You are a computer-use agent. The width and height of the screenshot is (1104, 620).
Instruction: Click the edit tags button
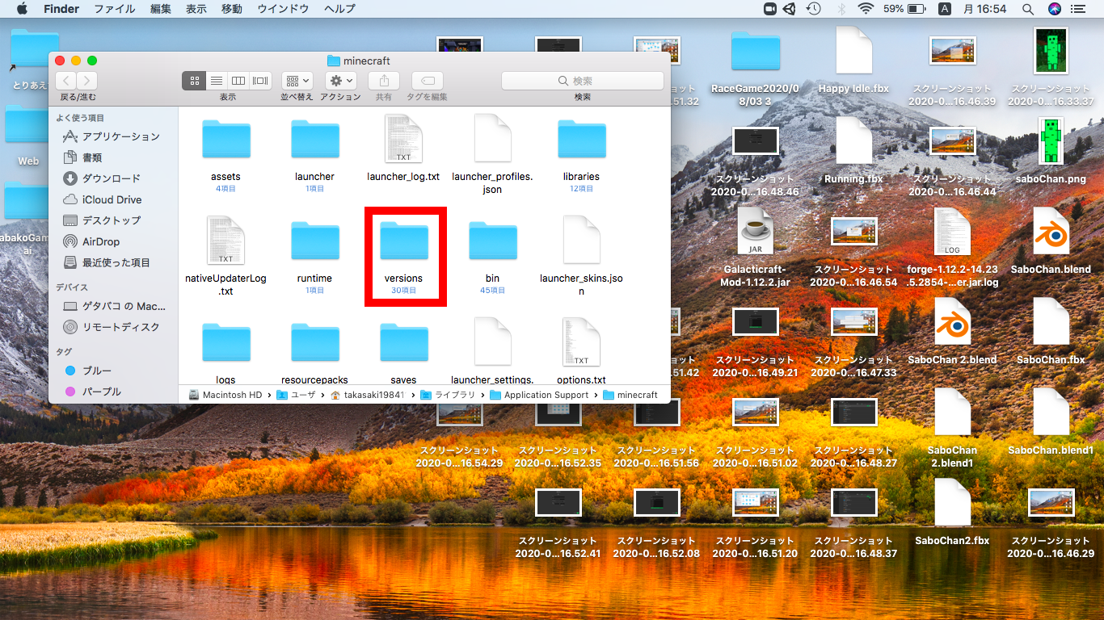[x=428, y=81]
